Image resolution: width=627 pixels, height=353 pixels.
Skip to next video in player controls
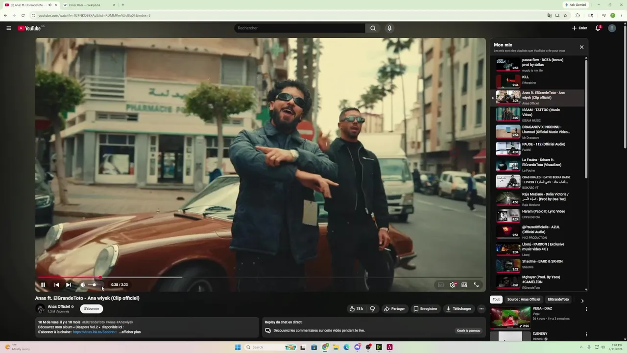pos(69,285)
